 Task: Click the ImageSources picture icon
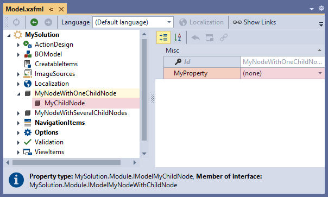click(28, 74)
